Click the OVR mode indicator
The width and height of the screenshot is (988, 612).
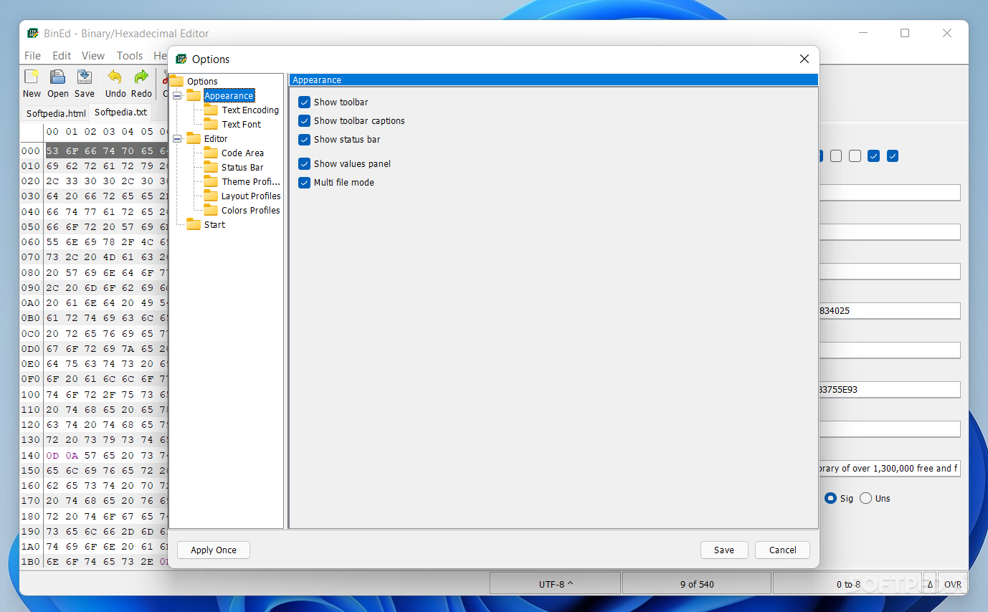coord(953,584)
